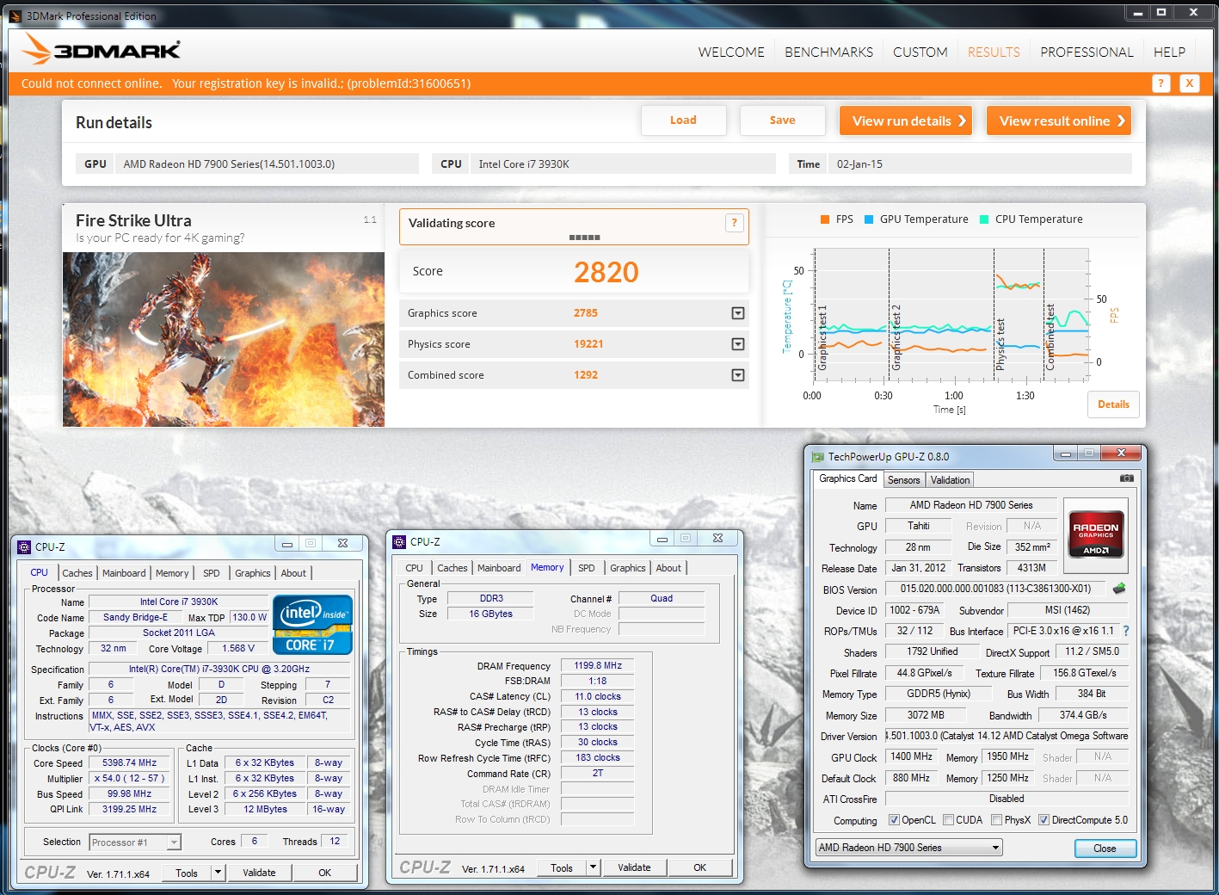Screen dimensions: 1219x895
Task: Open the RESULTS tab
Action: pyautogui.click(x=994, y=52)
